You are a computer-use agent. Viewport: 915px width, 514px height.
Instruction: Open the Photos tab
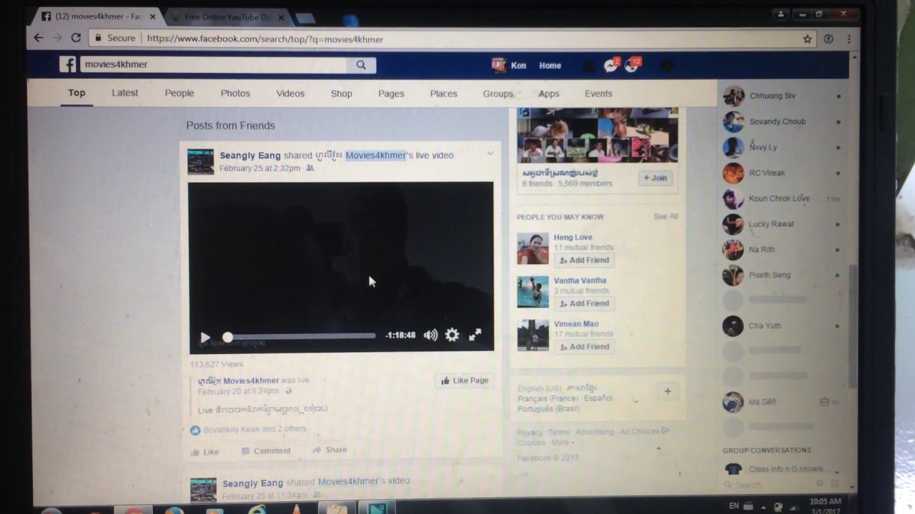(x=235, y=94)
